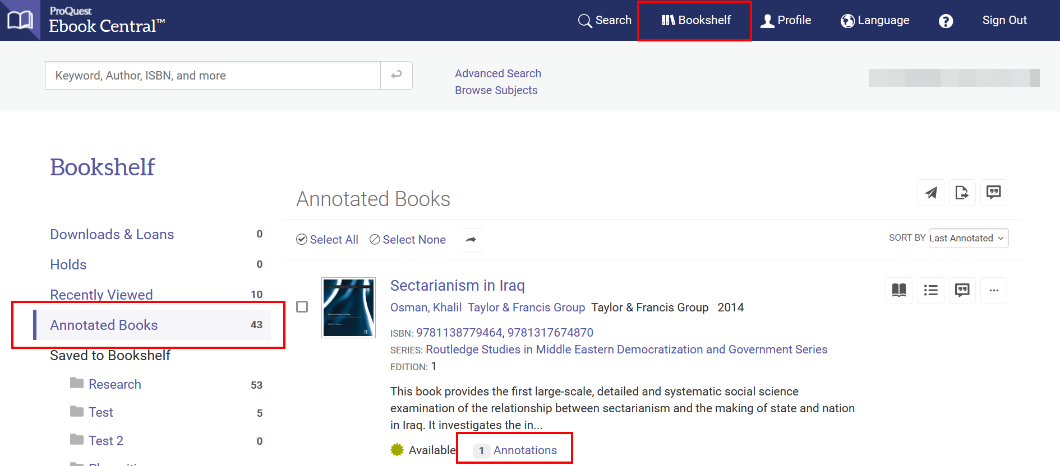Open Downloads & Loans in sidebar
The width and height of the screenshot is (1060, 466).
coord(112,234)
